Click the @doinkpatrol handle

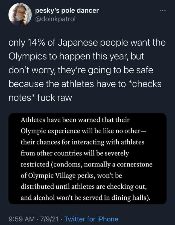55,20
